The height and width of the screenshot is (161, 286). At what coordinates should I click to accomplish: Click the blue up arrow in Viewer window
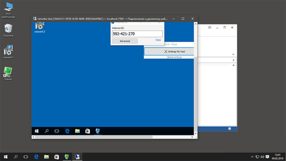(x=233, y=65)
